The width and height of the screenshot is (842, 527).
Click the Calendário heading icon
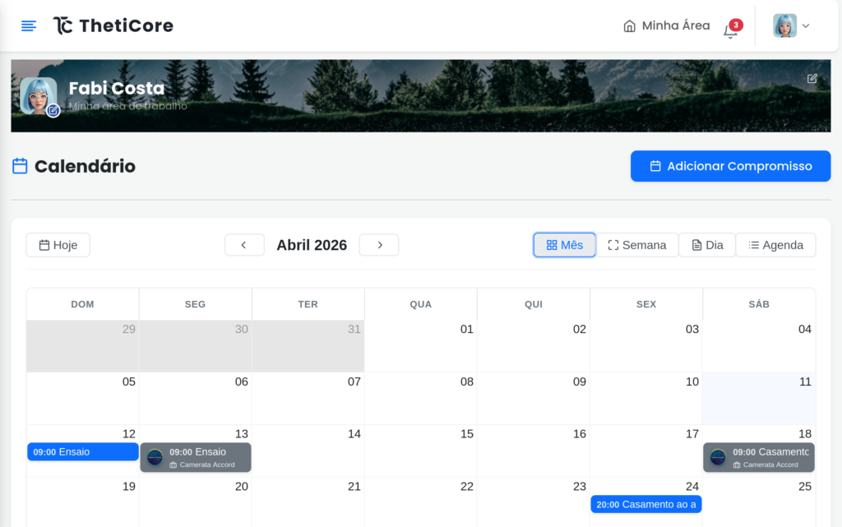tap(20, 166)
